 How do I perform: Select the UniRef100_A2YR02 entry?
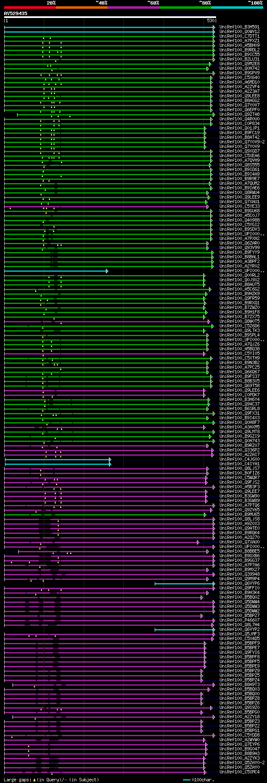239,266
